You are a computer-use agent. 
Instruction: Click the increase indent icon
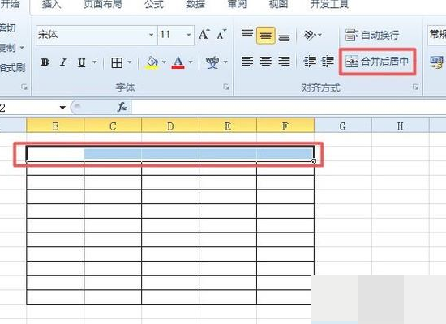pyautogui.click(x=328, y=61)
